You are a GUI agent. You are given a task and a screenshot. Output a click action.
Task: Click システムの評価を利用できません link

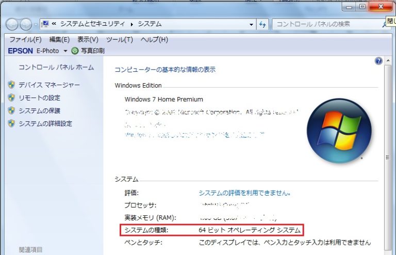pos(244,193)
